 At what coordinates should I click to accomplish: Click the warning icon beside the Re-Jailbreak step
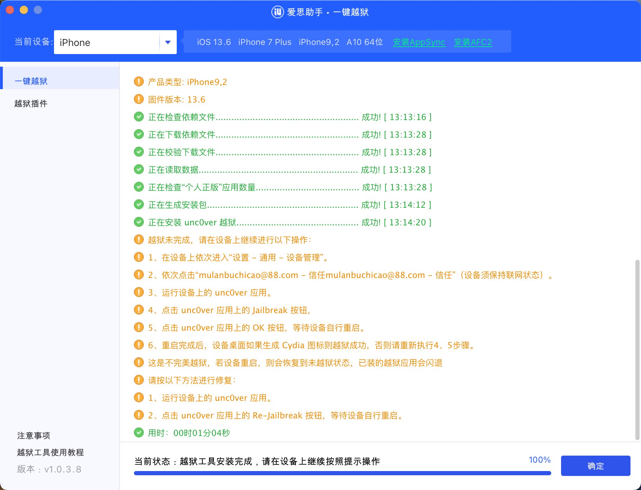(139, 415)
